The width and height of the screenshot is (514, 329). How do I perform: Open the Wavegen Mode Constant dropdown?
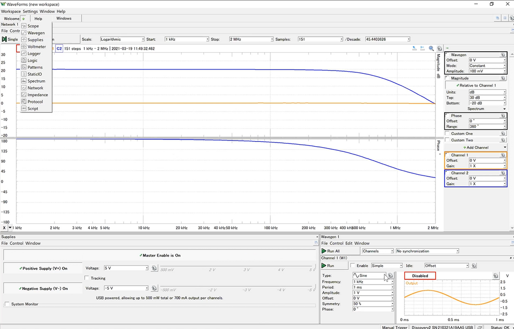point(487,66)
